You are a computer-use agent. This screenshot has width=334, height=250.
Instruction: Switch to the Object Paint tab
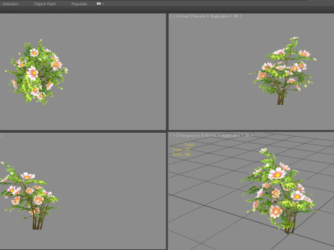pos(45,4)
